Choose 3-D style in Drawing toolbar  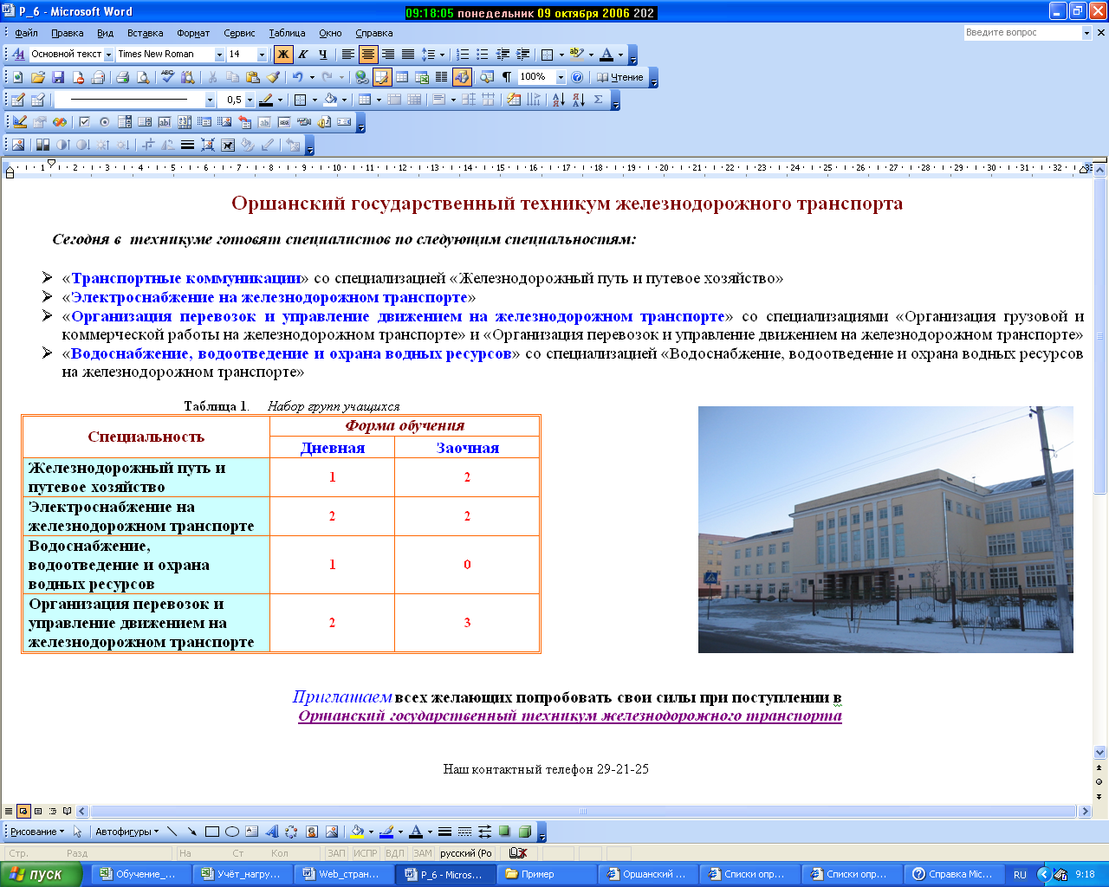[x=525, y=832]
